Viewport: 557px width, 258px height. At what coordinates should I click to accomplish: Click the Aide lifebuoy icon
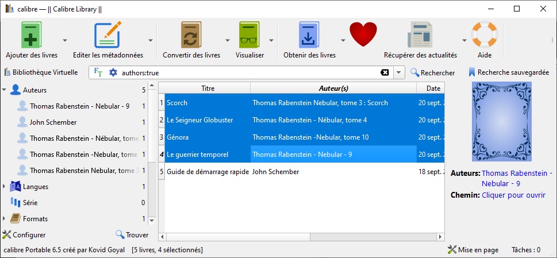pyautogui.click(x=484, y=36)
